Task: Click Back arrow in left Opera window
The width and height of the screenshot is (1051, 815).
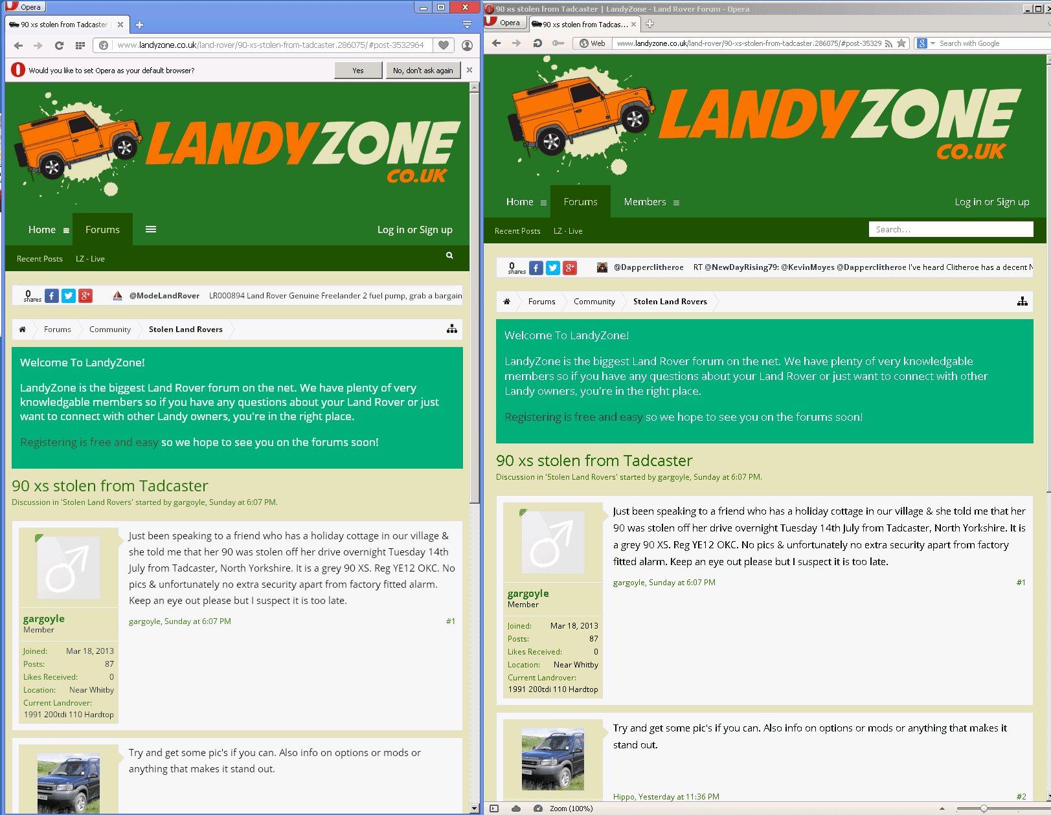Action: point(18,45)
